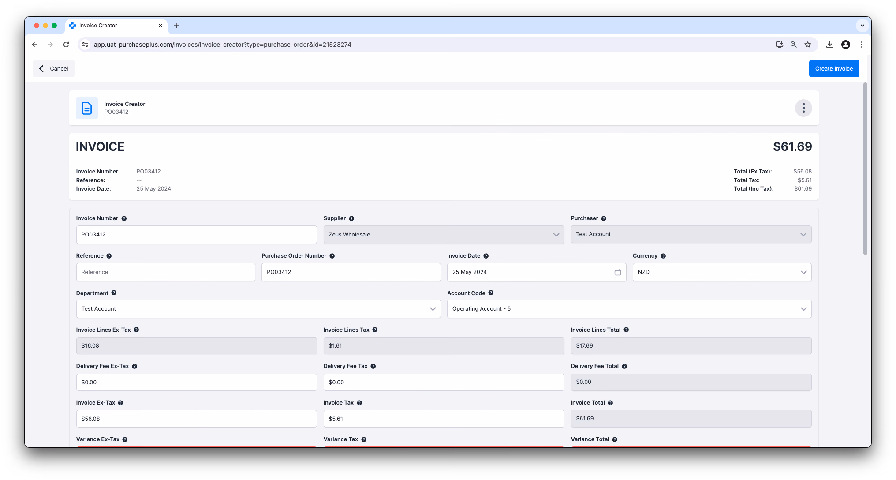The image size is (896, 480).
Task: Expand the Purchaser dropdown showing Test Account
Action: pos(691,234)
